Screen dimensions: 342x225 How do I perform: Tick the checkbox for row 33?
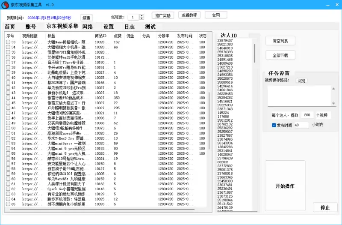coord(8,42)
